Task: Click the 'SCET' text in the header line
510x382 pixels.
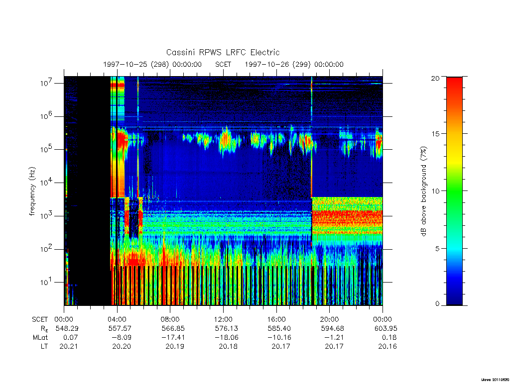Action: tap(223, 64)
